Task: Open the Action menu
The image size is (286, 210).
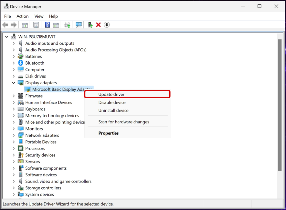Action: (x=22, y=16)
